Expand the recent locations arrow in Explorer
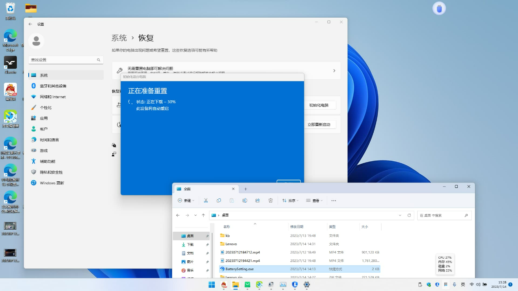This screenshot has width=518, height=291. click(x=195, y=215)
